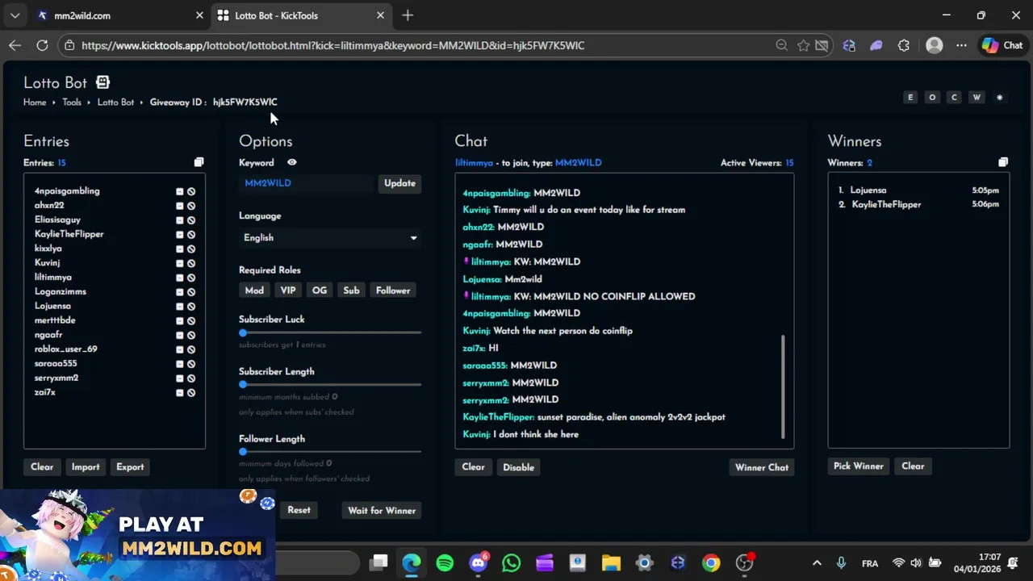This screenshot has width=1033, height=581.
Task: Toggle the Follower required role
Action: (393, 290)
